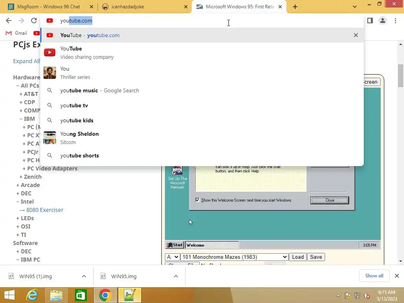
Task: Pick youtube tv search suggestion
Action: tap(202, 105)
